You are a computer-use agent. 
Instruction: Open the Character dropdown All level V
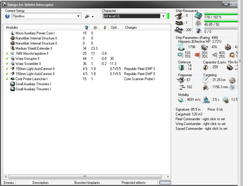134,16
